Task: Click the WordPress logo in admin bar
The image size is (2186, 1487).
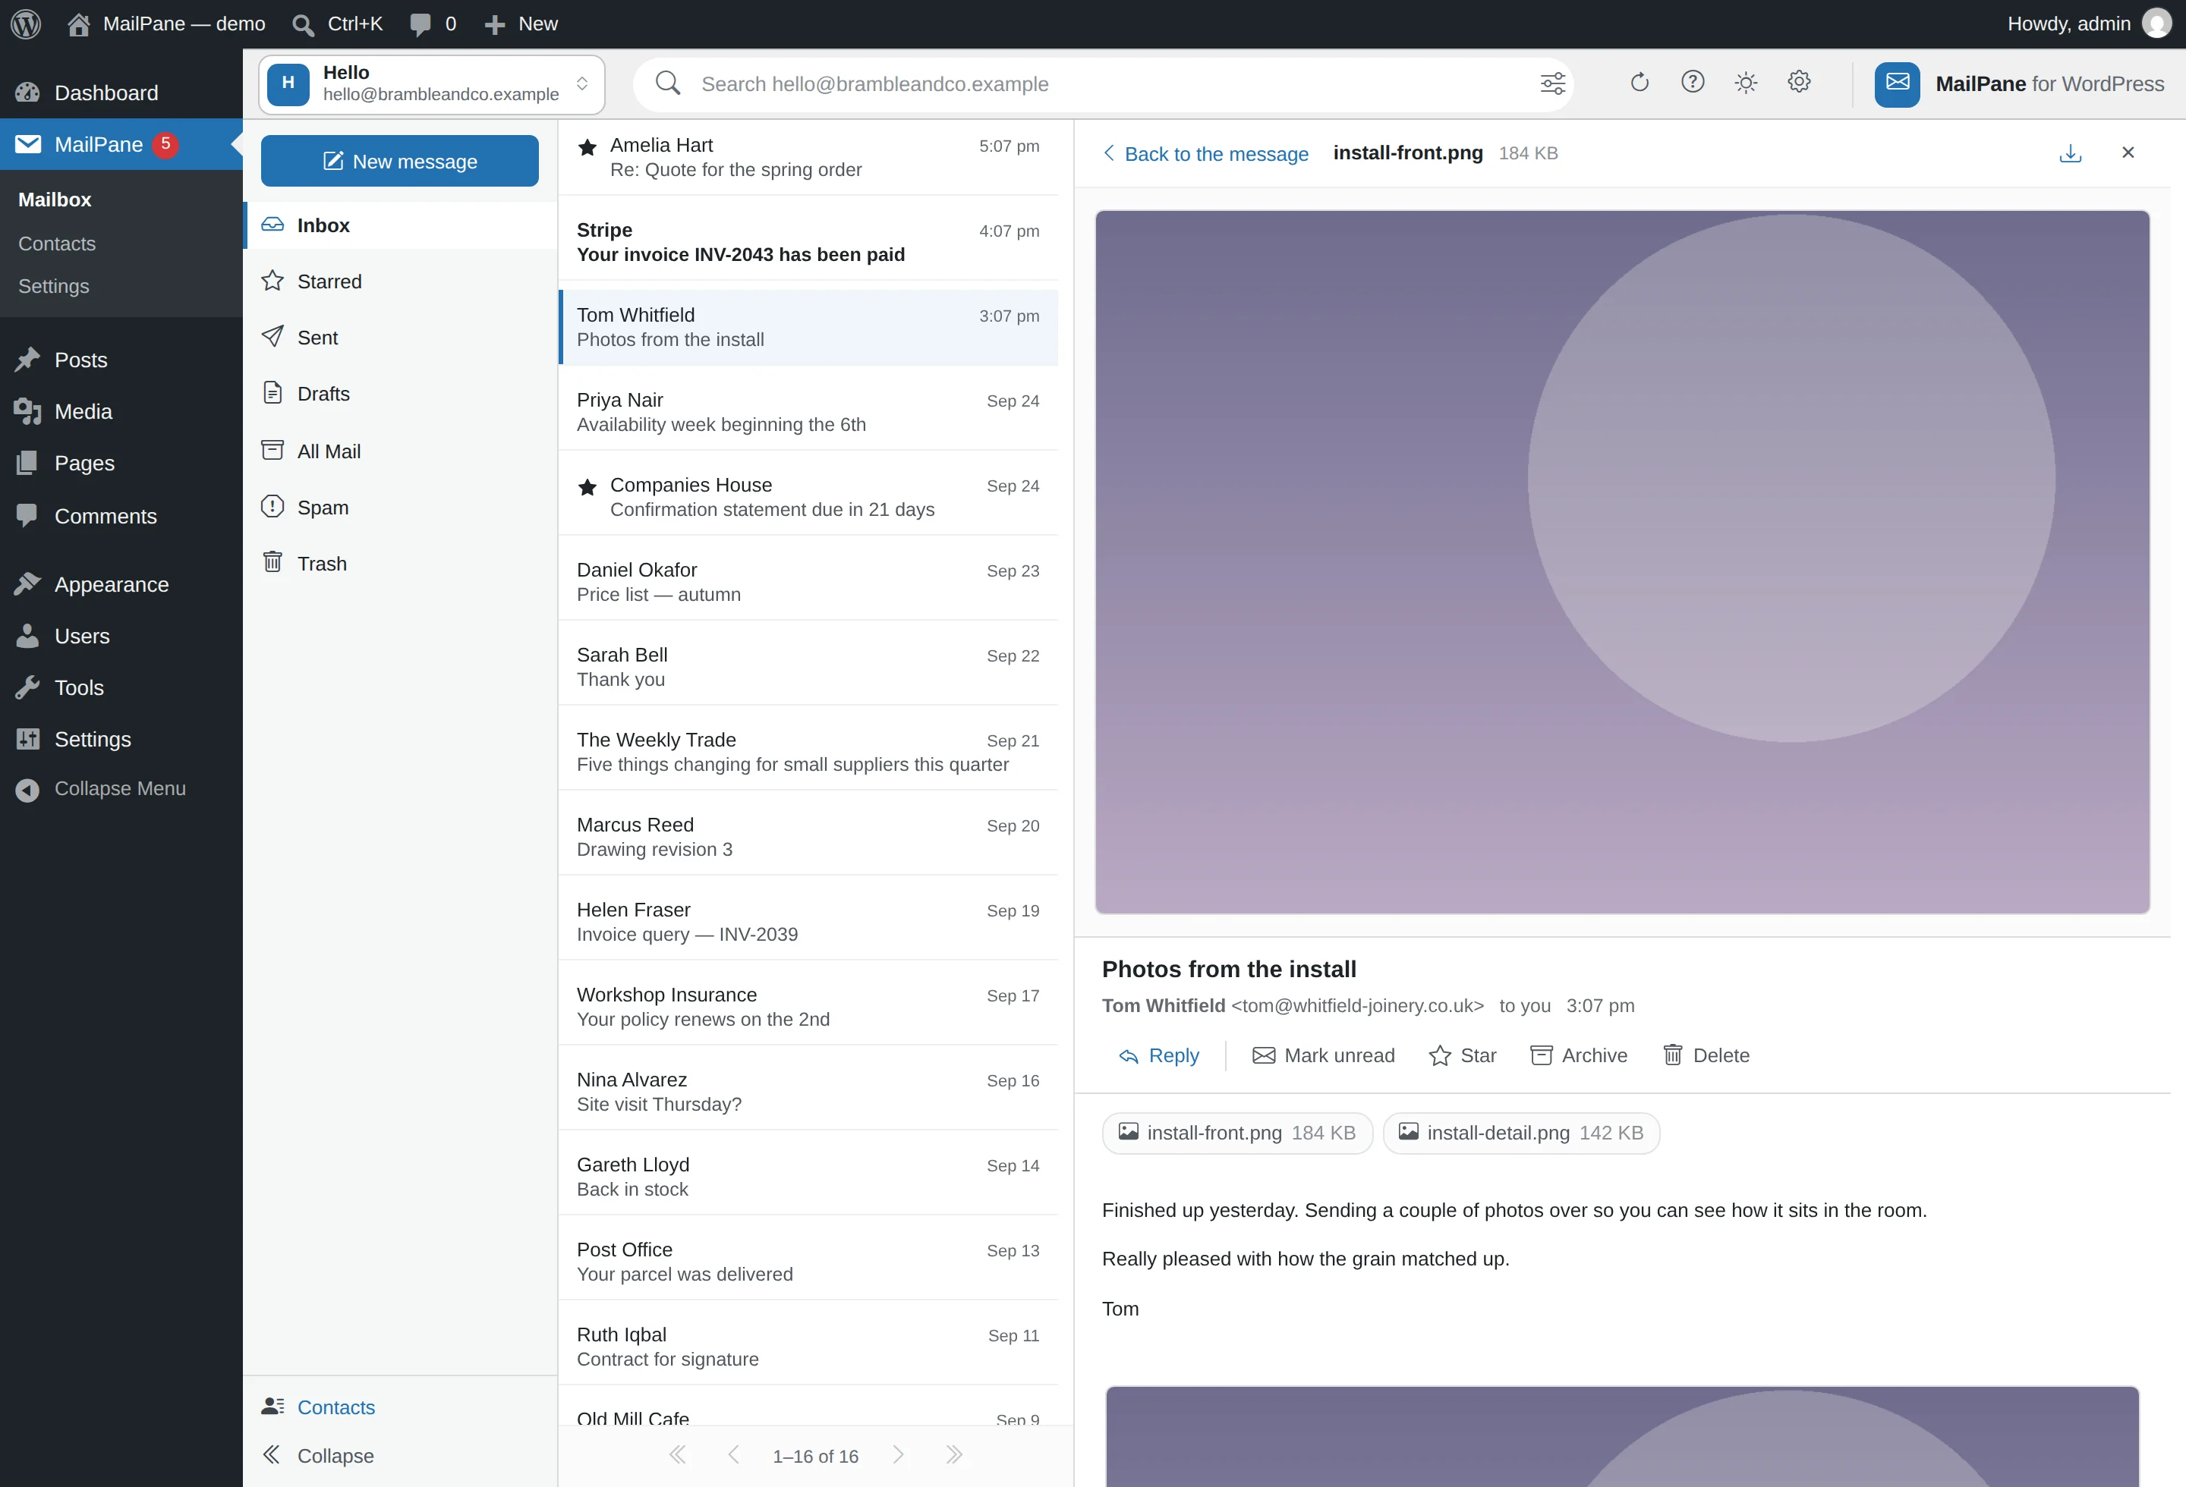Action: [x=25, y=24]
